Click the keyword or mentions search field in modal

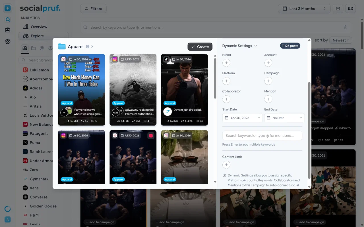262,136
